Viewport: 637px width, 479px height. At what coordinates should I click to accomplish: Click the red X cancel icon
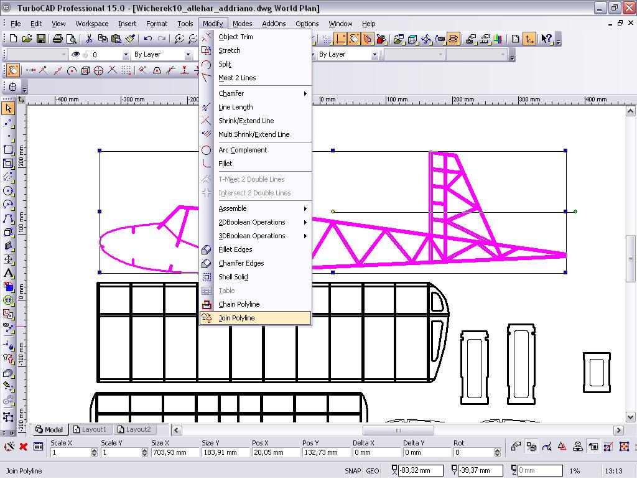pyautogui.click(x=23, y=447)
